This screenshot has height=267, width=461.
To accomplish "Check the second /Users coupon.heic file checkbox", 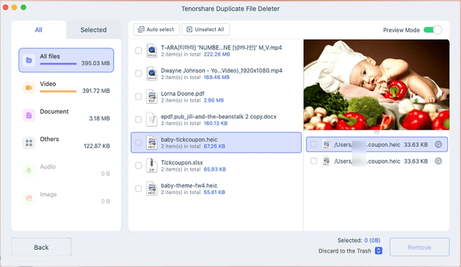I will coord(314,161).
